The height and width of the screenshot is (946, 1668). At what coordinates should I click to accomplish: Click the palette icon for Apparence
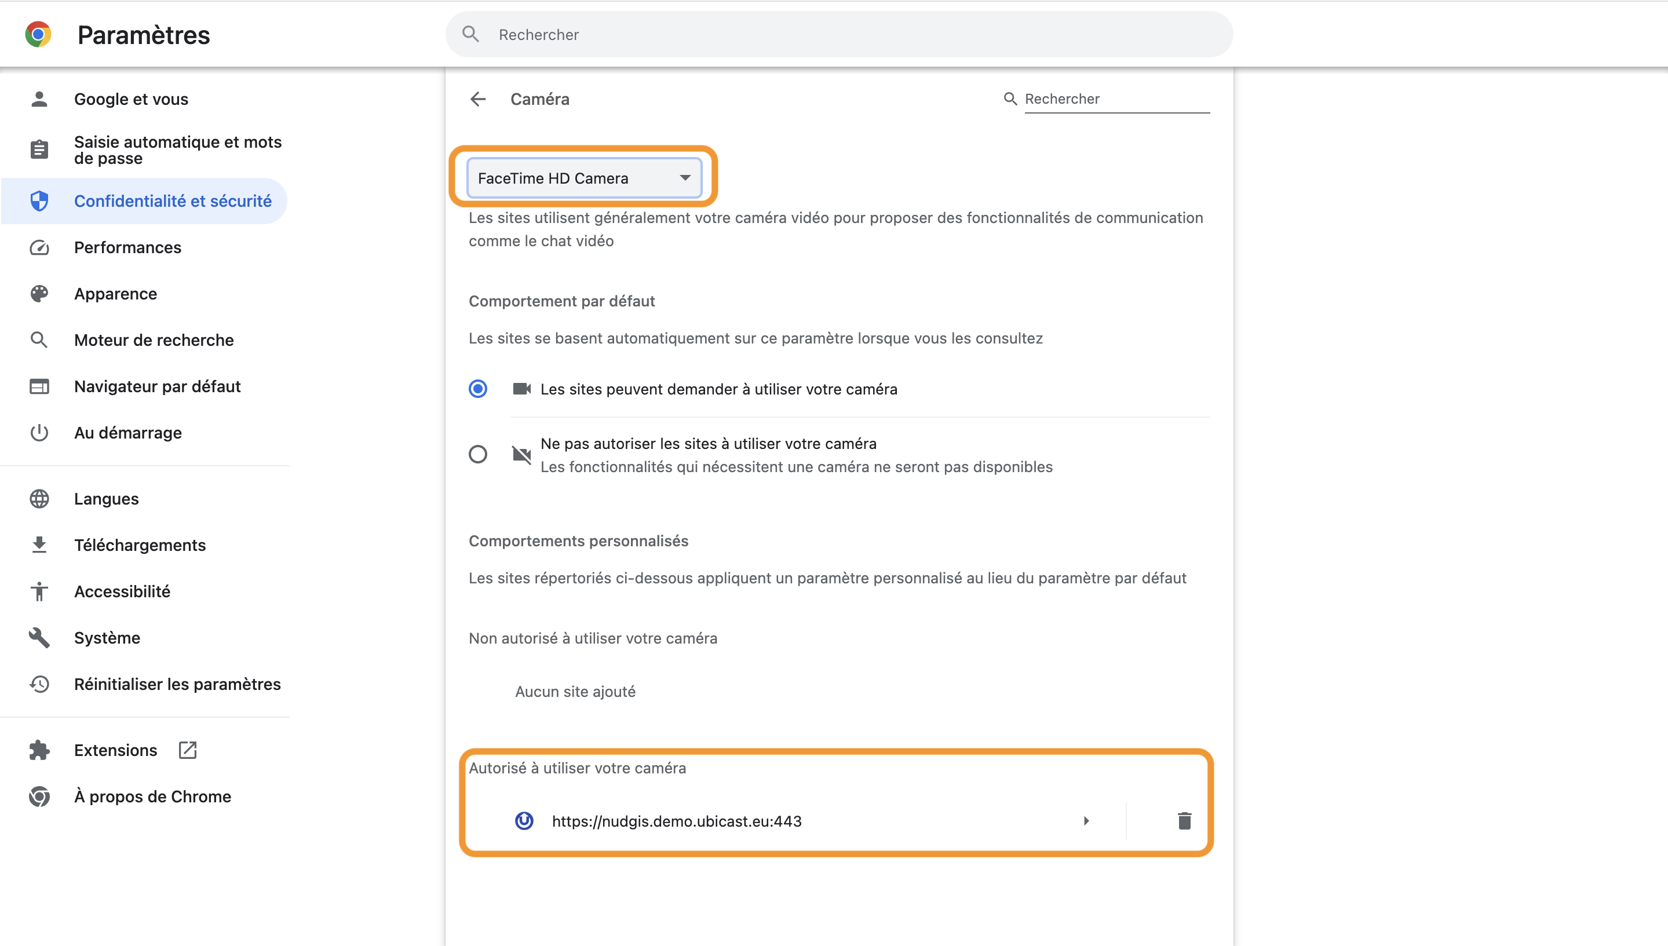39,294
